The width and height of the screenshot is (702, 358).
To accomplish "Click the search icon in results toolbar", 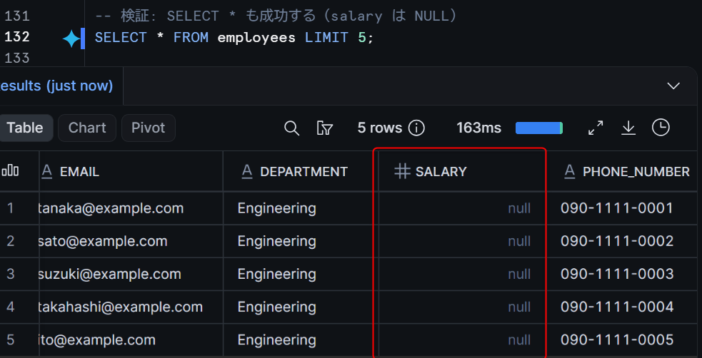I will coord(291,128).
